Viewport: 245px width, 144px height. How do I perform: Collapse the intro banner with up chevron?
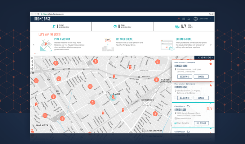(x=122, y=54)
